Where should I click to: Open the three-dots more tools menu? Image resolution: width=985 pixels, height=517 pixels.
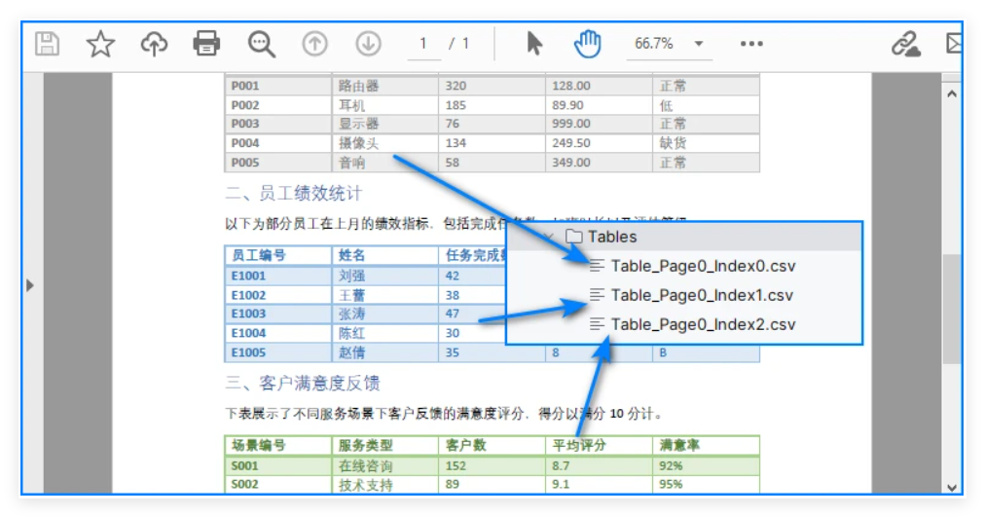click(x=751, y=44)
